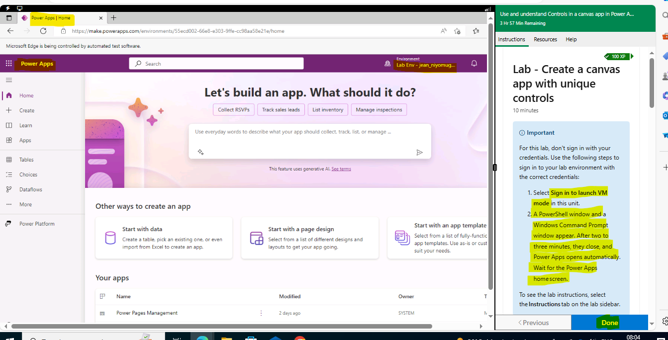Click the app type column header icon
This screenshot has height=340, width=668.
click(x=102, y=296)
